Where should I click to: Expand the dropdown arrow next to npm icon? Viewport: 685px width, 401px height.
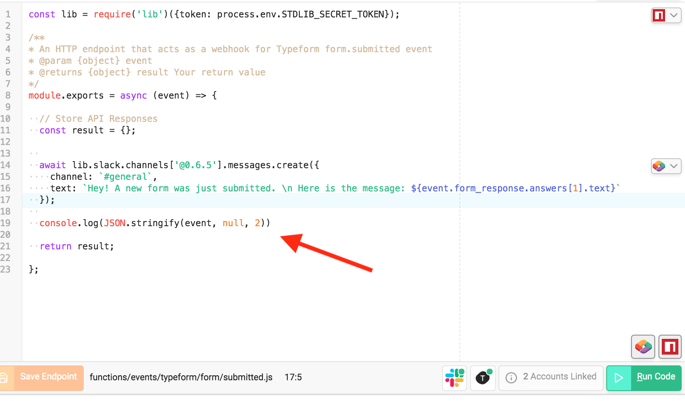[674, 15]
